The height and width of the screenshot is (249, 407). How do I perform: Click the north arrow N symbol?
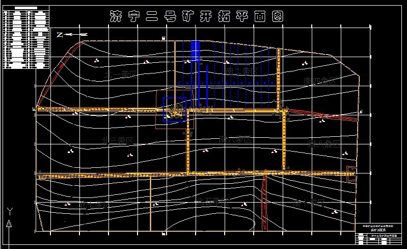72,34
